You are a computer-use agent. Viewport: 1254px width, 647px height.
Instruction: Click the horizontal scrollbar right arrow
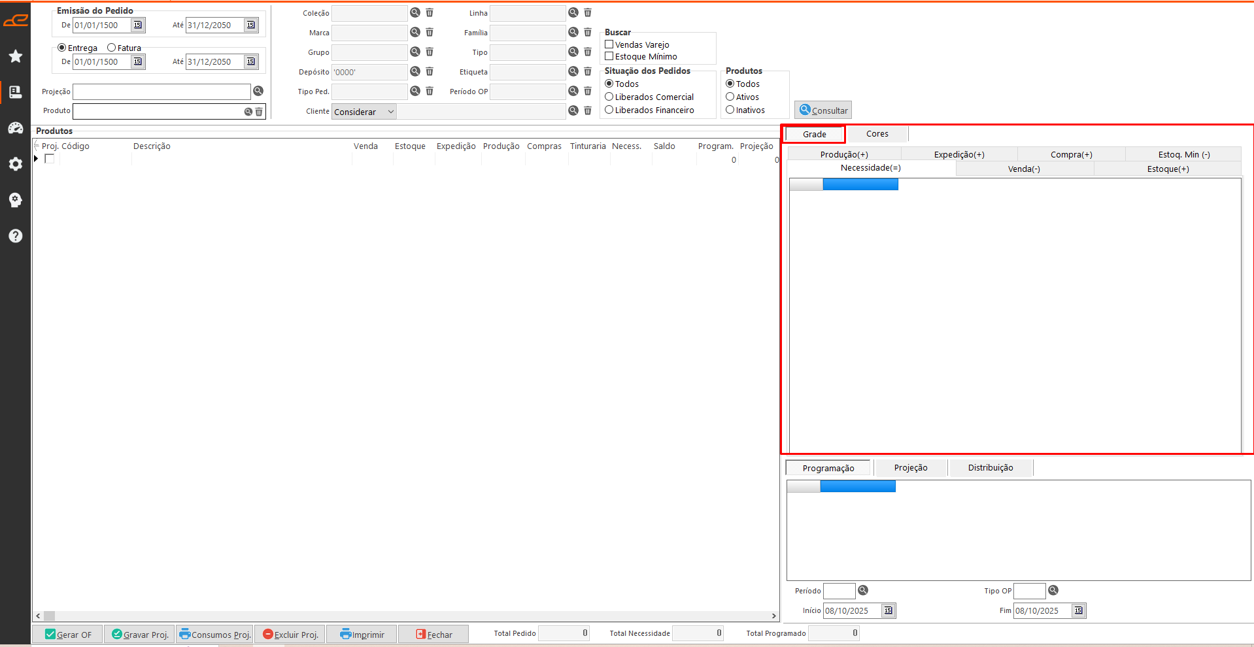(774, 616)
